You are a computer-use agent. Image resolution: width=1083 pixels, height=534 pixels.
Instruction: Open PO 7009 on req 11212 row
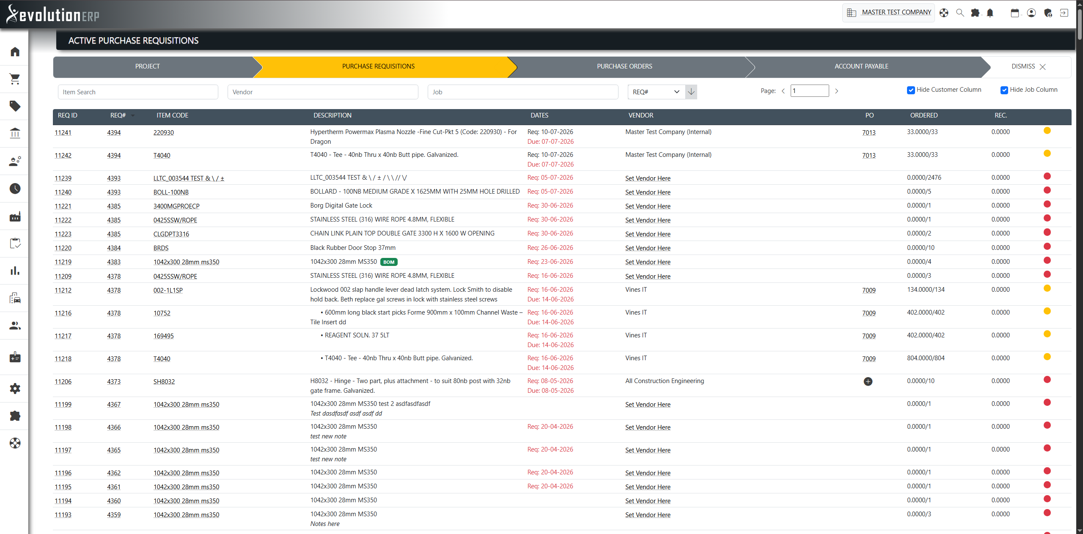click(869, 290)
